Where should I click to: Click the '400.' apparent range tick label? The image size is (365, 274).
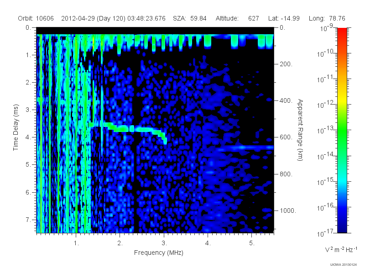[286, 100]
